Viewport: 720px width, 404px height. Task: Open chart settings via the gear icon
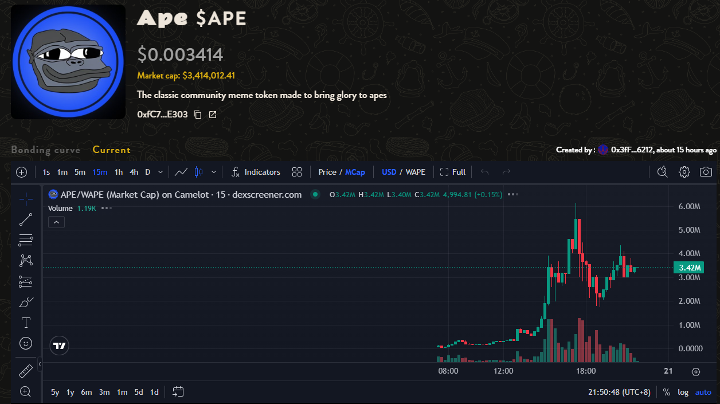coord(684,171)
